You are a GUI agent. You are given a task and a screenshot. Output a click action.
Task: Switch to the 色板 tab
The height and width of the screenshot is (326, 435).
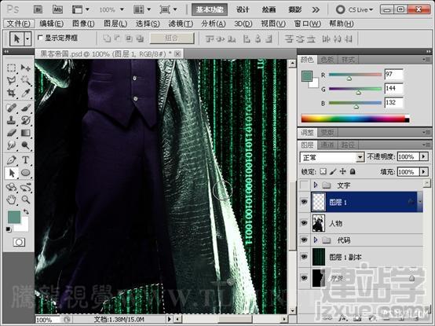[327, 60]
